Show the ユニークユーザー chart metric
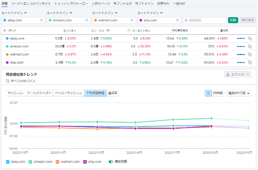This screenshot has width=258, height=170. click(39, 93)
